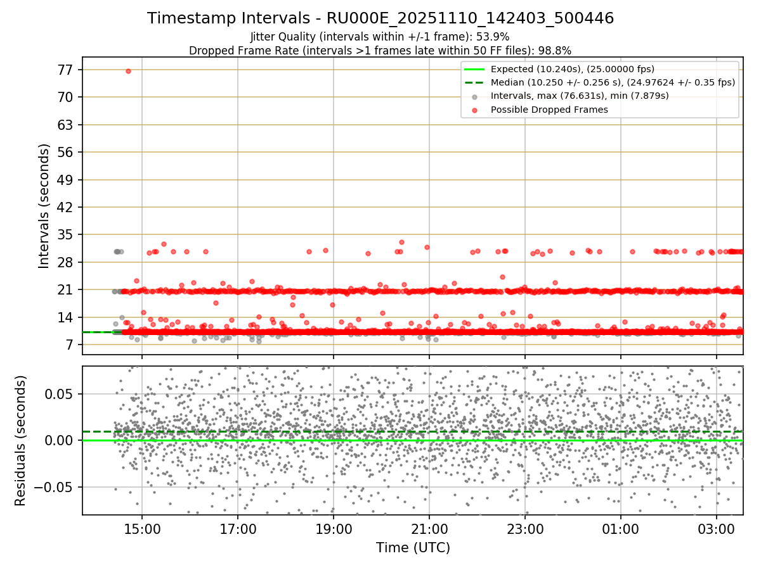Click the '−0.05' residuals axis tick label

coord(53,487)
